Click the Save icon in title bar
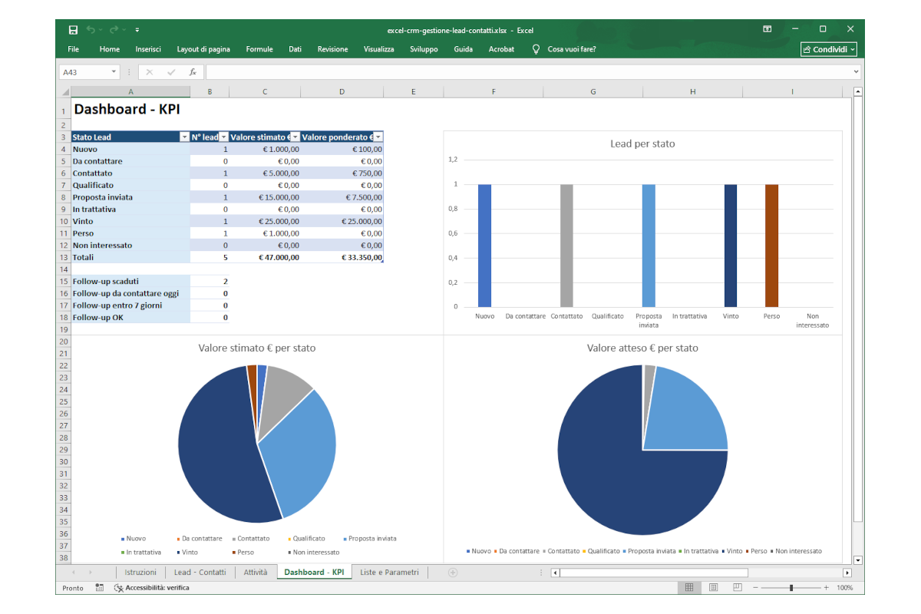Viewport: 921px width, 614px height. 73,30
